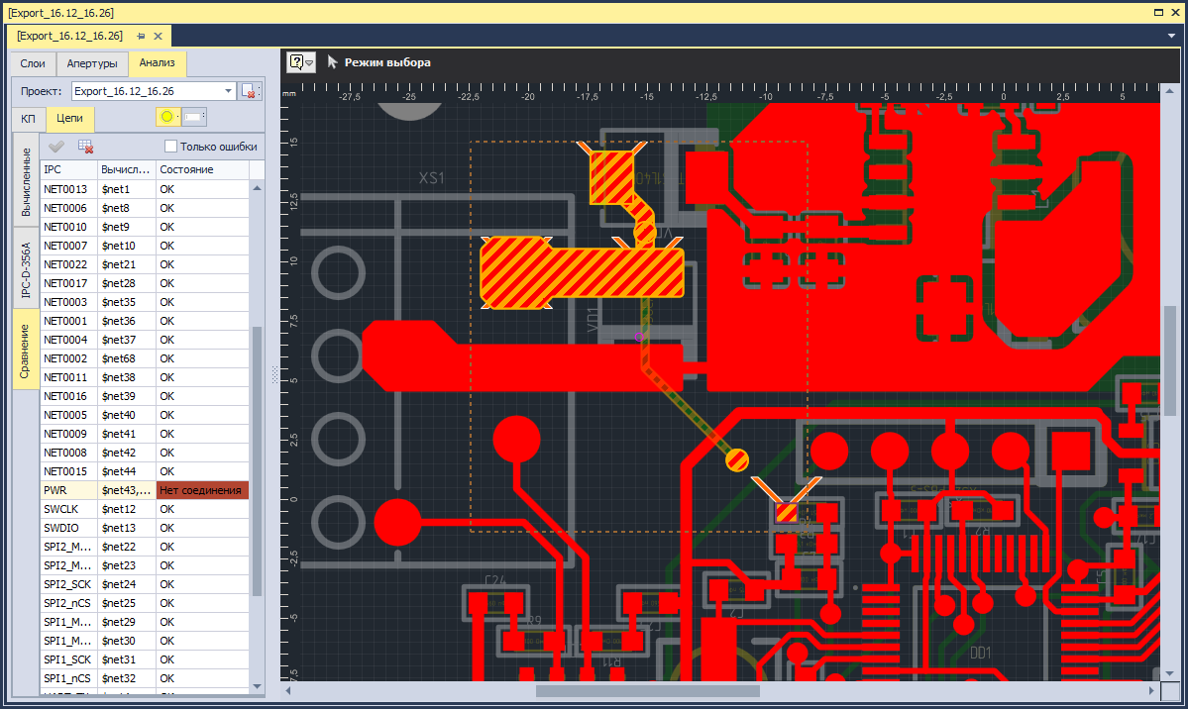This screenshot has width=1188, height=709.
Task: Click the clear table icon with red X
Action: point(85,147)
